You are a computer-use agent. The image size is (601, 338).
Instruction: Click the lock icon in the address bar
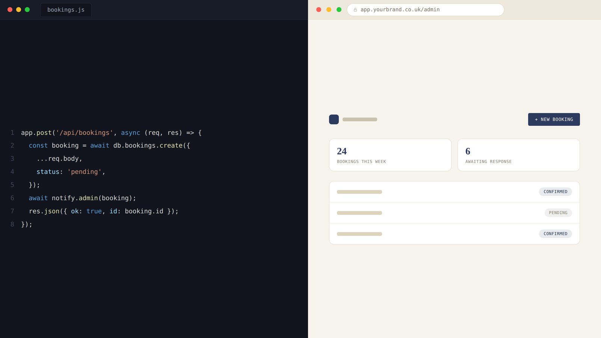point(355,10)
